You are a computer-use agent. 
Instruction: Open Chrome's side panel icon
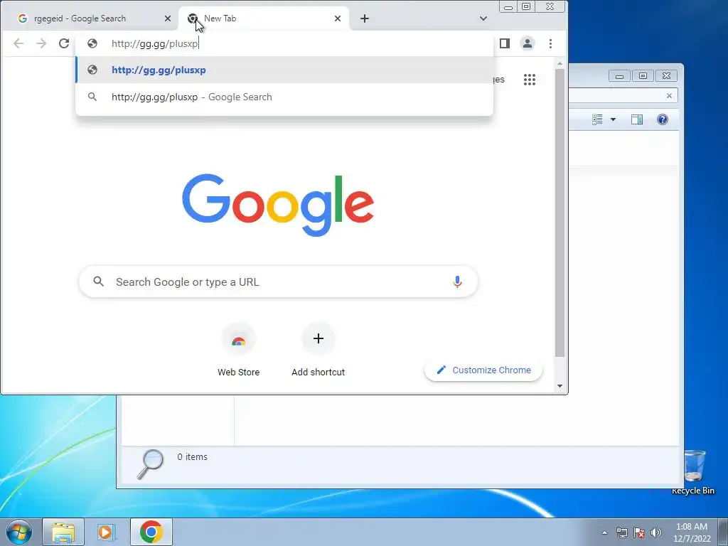(505, 43)
